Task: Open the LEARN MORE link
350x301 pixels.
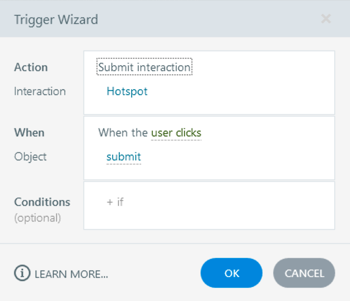Action: click(71, 274)
